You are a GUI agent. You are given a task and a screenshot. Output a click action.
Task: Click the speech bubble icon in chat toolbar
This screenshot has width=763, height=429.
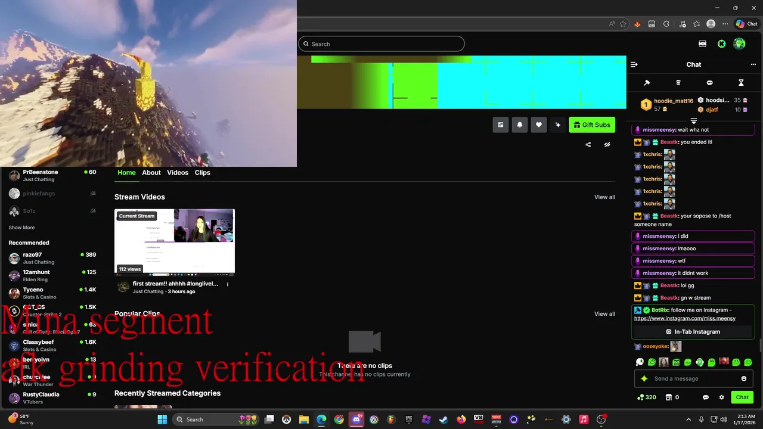[709, 83]
